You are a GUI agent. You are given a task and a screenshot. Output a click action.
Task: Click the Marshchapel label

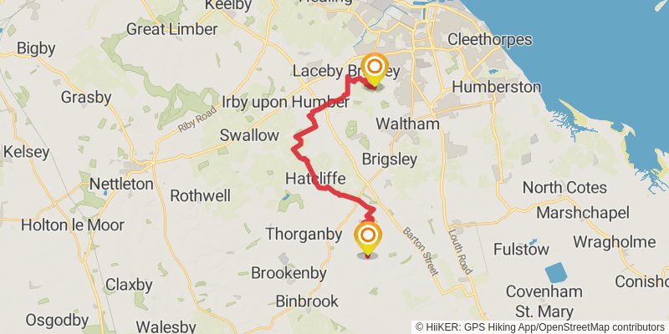pos(582,212)
